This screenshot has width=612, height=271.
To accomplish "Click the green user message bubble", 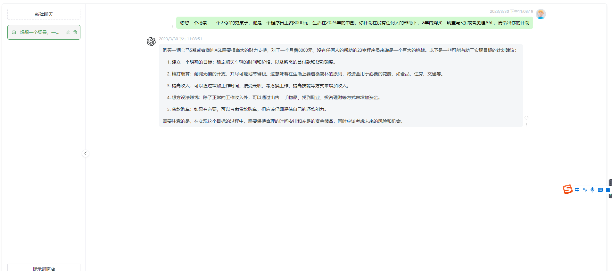I will [x=354, y=23].
